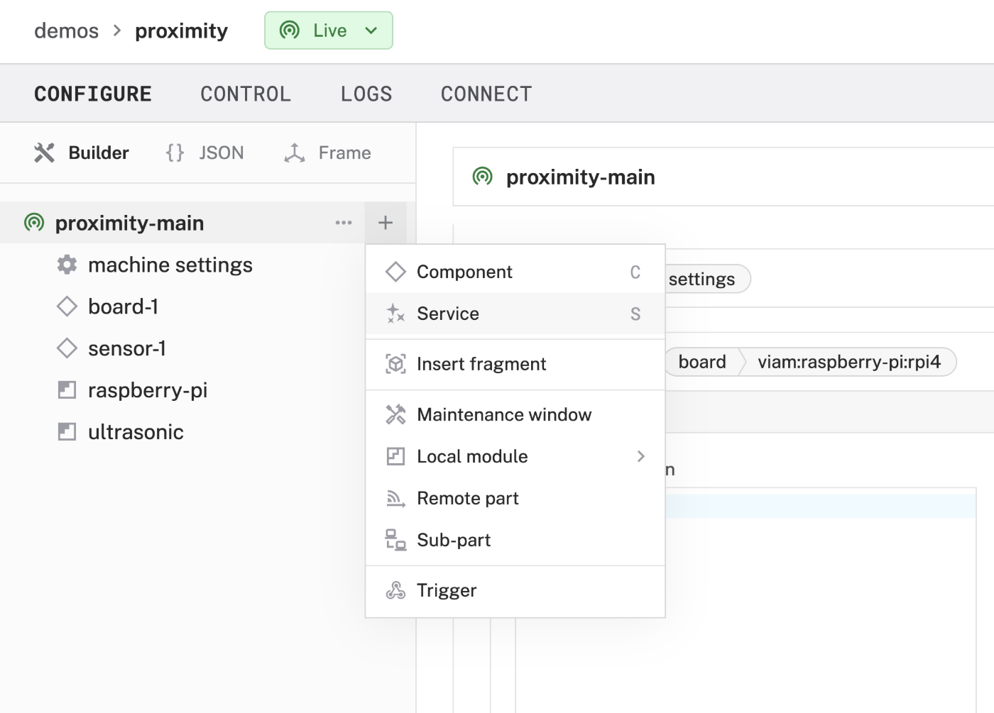Click the highlighted line in the editor area

[820, 507]
